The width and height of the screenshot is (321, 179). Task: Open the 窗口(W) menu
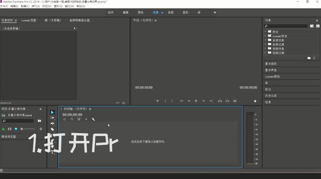coord(70,6)
